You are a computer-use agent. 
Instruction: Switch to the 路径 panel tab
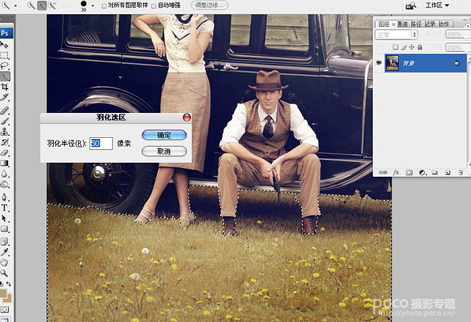tap(416, 24)
